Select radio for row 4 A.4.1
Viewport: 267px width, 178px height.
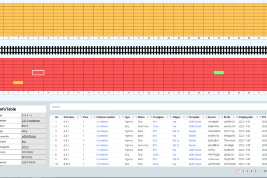[52, 136]
